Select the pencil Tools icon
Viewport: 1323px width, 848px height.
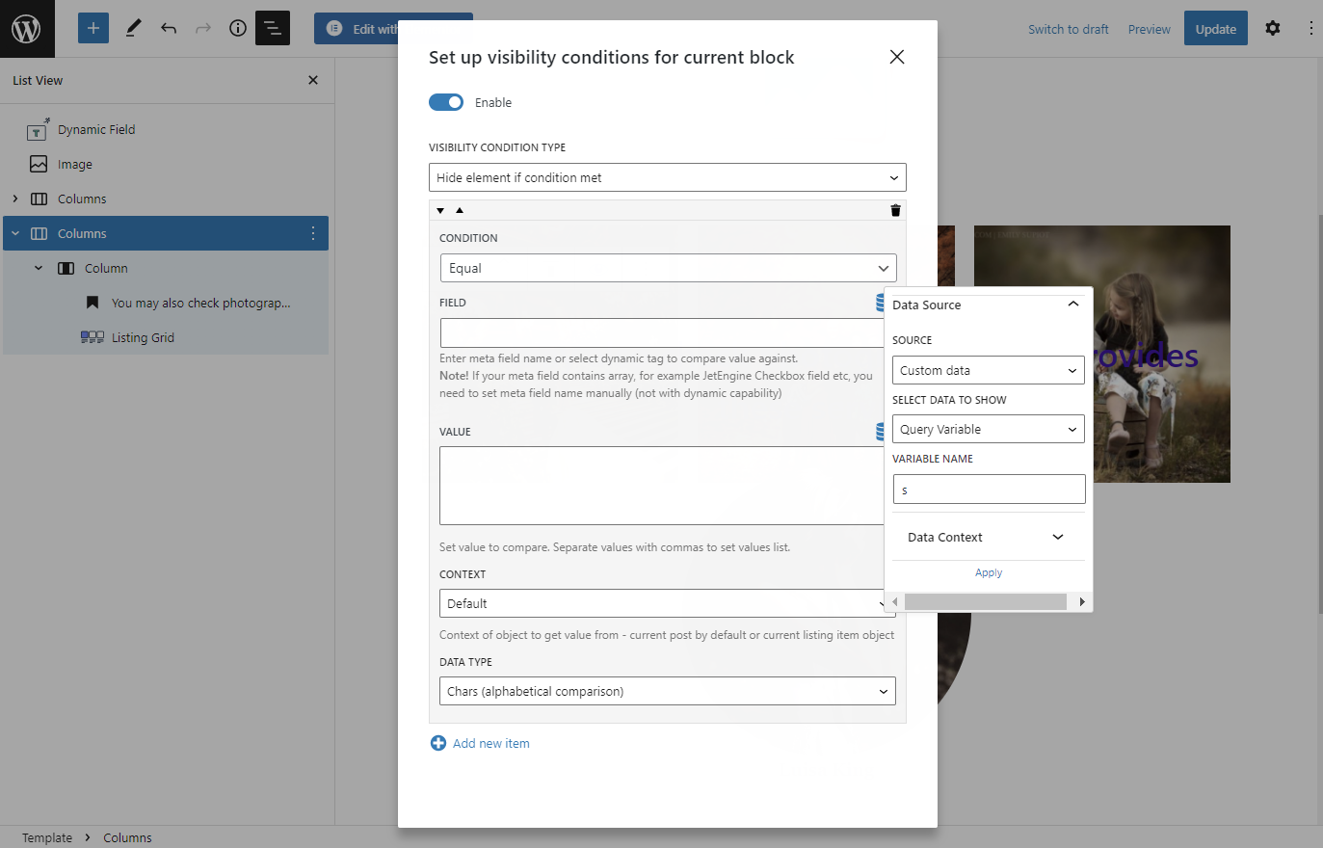point(134,28)
